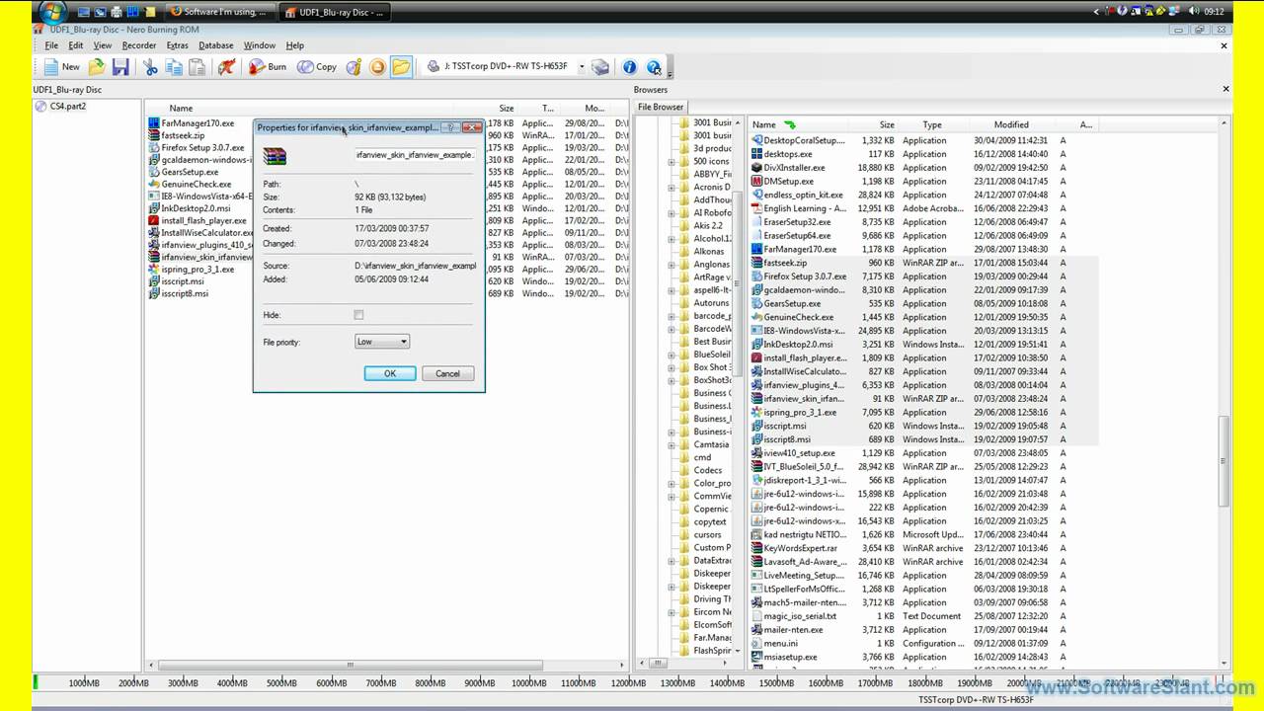Click OK in the Properties dialog

click(390, 373)
